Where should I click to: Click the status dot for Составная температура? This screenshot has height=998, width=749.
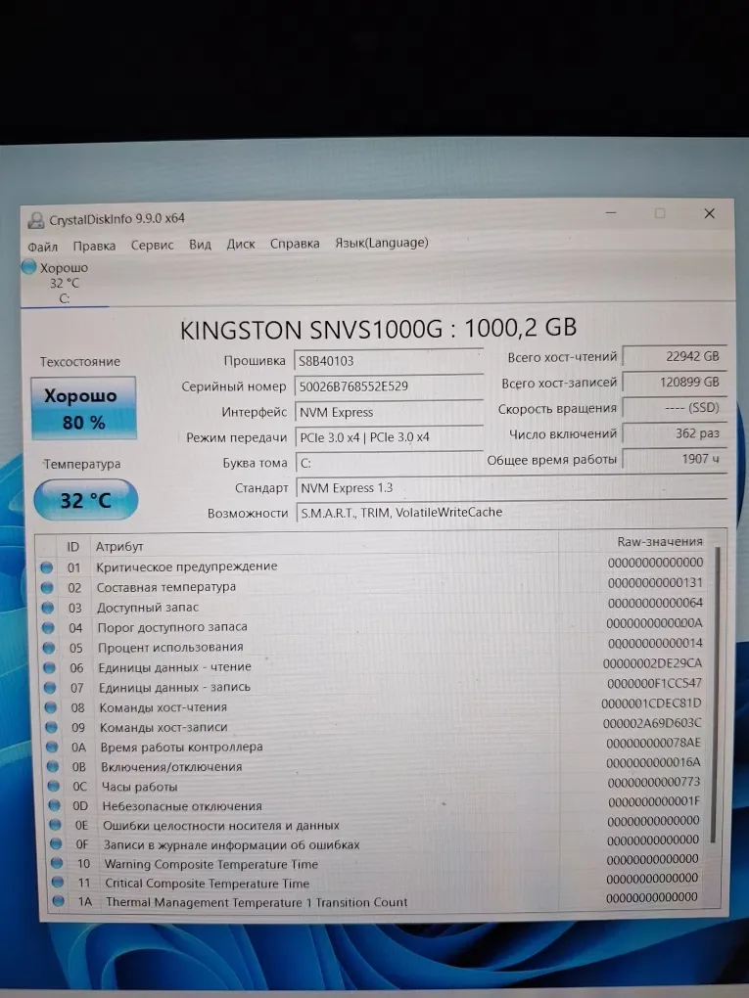[47, 587]
